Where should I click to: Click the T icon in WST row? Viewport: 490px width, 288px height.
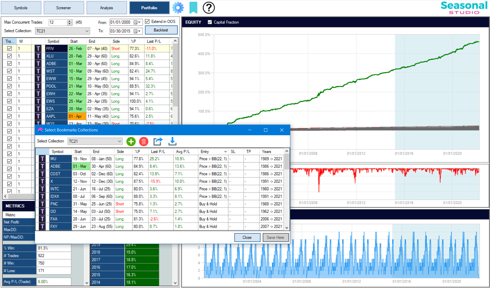[38, 71]
